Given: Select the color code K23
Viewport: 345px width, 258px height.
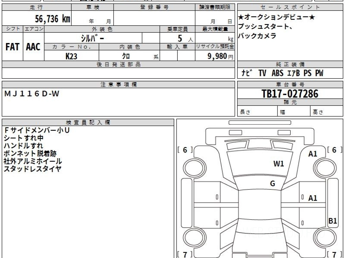Looking at the screenshot, I should [71, 56].
